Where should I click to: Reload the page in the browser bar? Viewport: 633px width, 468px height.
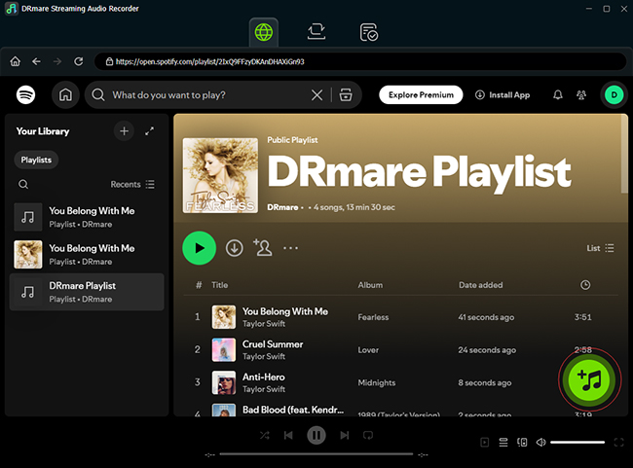pyautogui.click(x=79, y=61)
